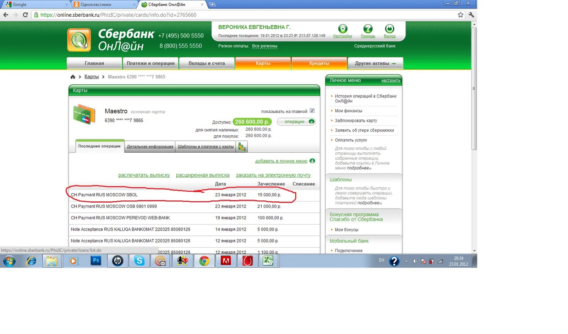Click the Settings (Настройки) gear icon
This screenshot has height=334, width=568.
(x=343, y=29)
